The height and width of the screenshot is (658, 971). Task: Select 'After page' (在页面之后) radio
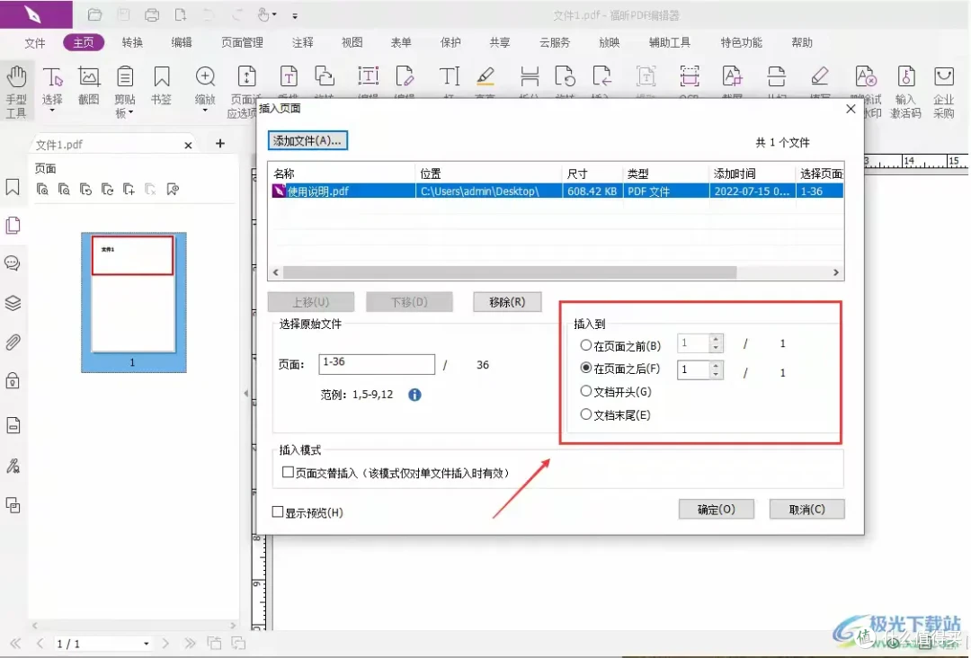(585, 368)
